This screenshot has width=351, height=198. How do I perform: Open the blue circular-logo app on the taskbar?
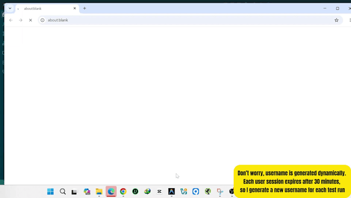tap(196, 191)
